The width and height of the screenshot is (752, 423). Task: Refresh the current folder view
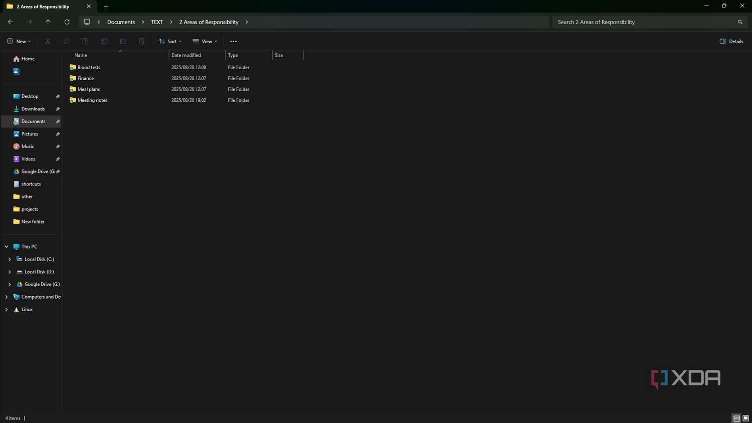click(x=67, y=22)
